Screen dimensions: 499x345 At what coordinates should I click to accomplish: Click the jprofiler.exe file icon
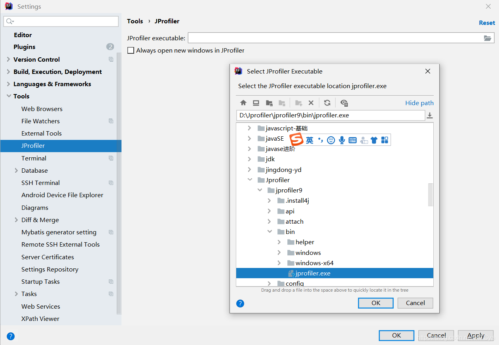pyautogui.click(x=291, y=273)
